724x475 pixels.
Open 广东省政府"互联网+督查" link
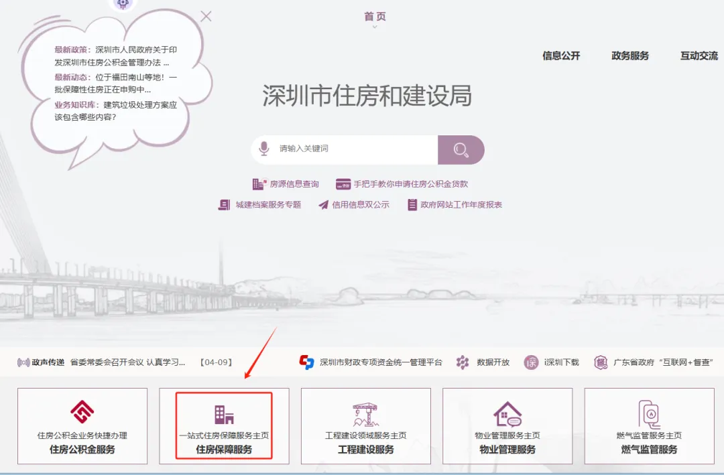click(664, 362)
